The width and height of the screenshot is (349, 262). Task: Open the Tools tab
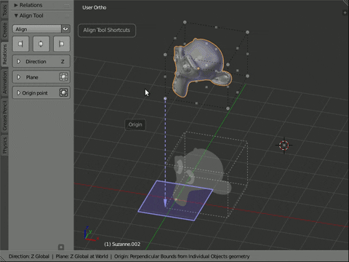point(4,9)
